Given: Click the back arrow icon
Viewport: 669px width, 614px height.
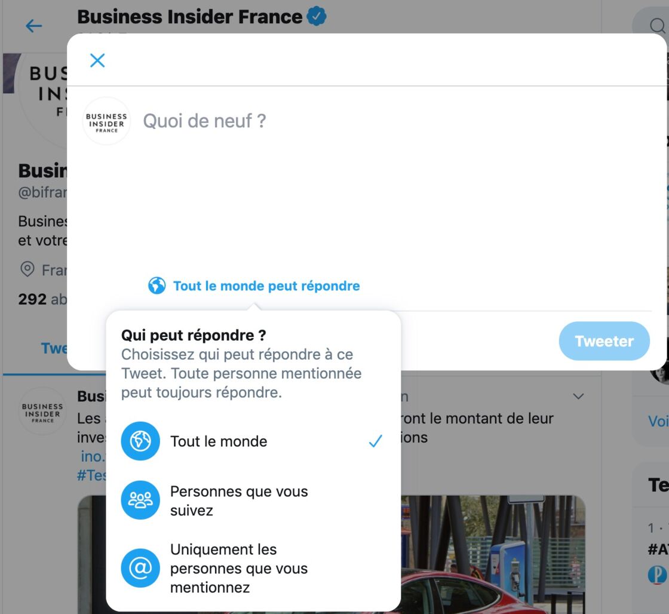Looking at the screenshot, I should [x=33, y=26].
